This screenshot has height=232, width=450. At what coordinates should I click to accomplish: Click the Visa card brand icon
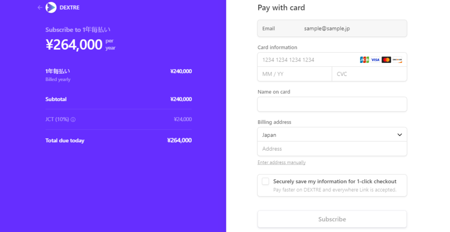[375, 60]
